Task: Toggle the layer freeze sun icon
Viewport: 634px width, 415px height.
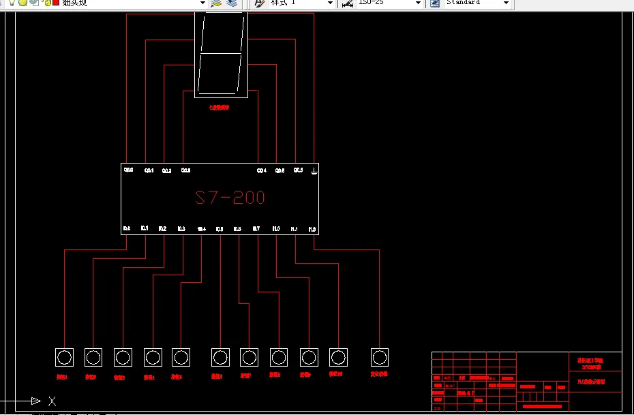Action: (x=23, y=3)
